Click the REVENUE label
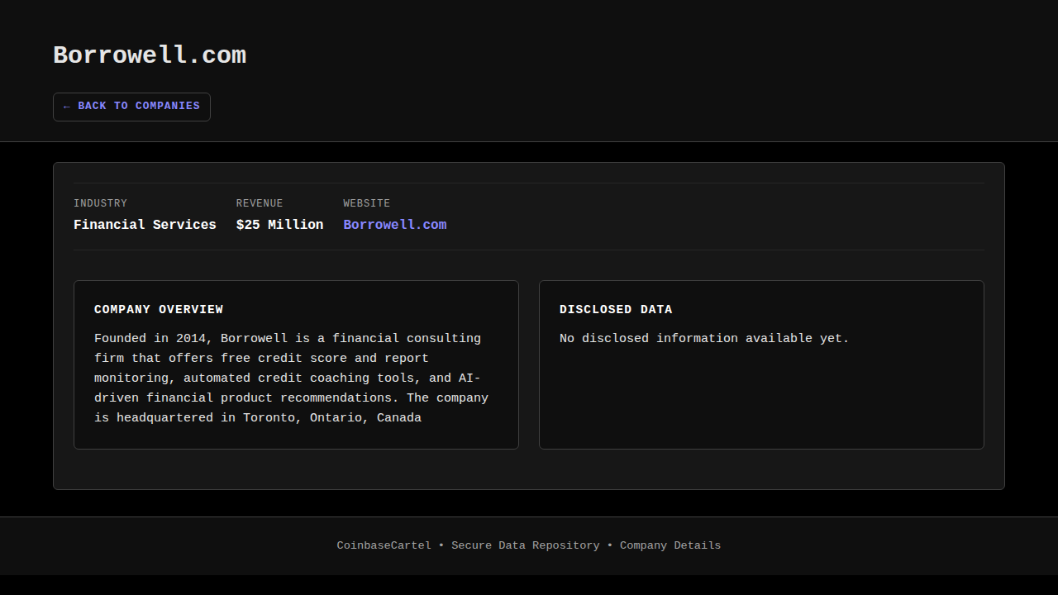The height and width of the screenshot is (595, 1058). (x=260, y=203)
